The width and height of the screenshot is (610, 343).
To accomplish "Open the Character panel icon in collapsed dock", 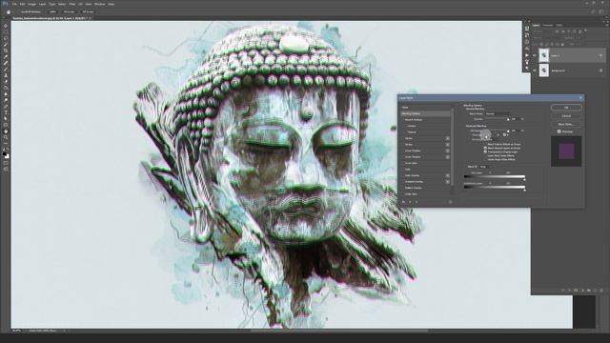I will (527, 49).
